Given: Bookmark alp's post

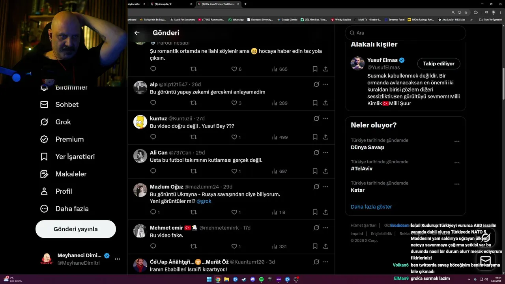Looking at the screenshot, I should point(315,103).
